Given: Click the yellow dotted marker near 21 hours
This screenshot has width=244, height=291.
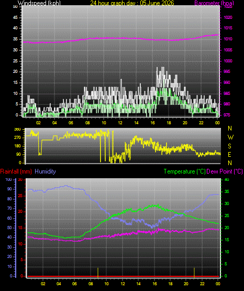Looking at the screenshot, I should [x=194, y=273].
